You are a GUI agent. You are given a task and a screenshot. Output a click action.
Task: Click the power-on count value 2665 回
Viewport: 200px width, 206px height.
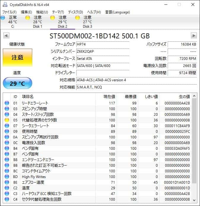(182, 66)
